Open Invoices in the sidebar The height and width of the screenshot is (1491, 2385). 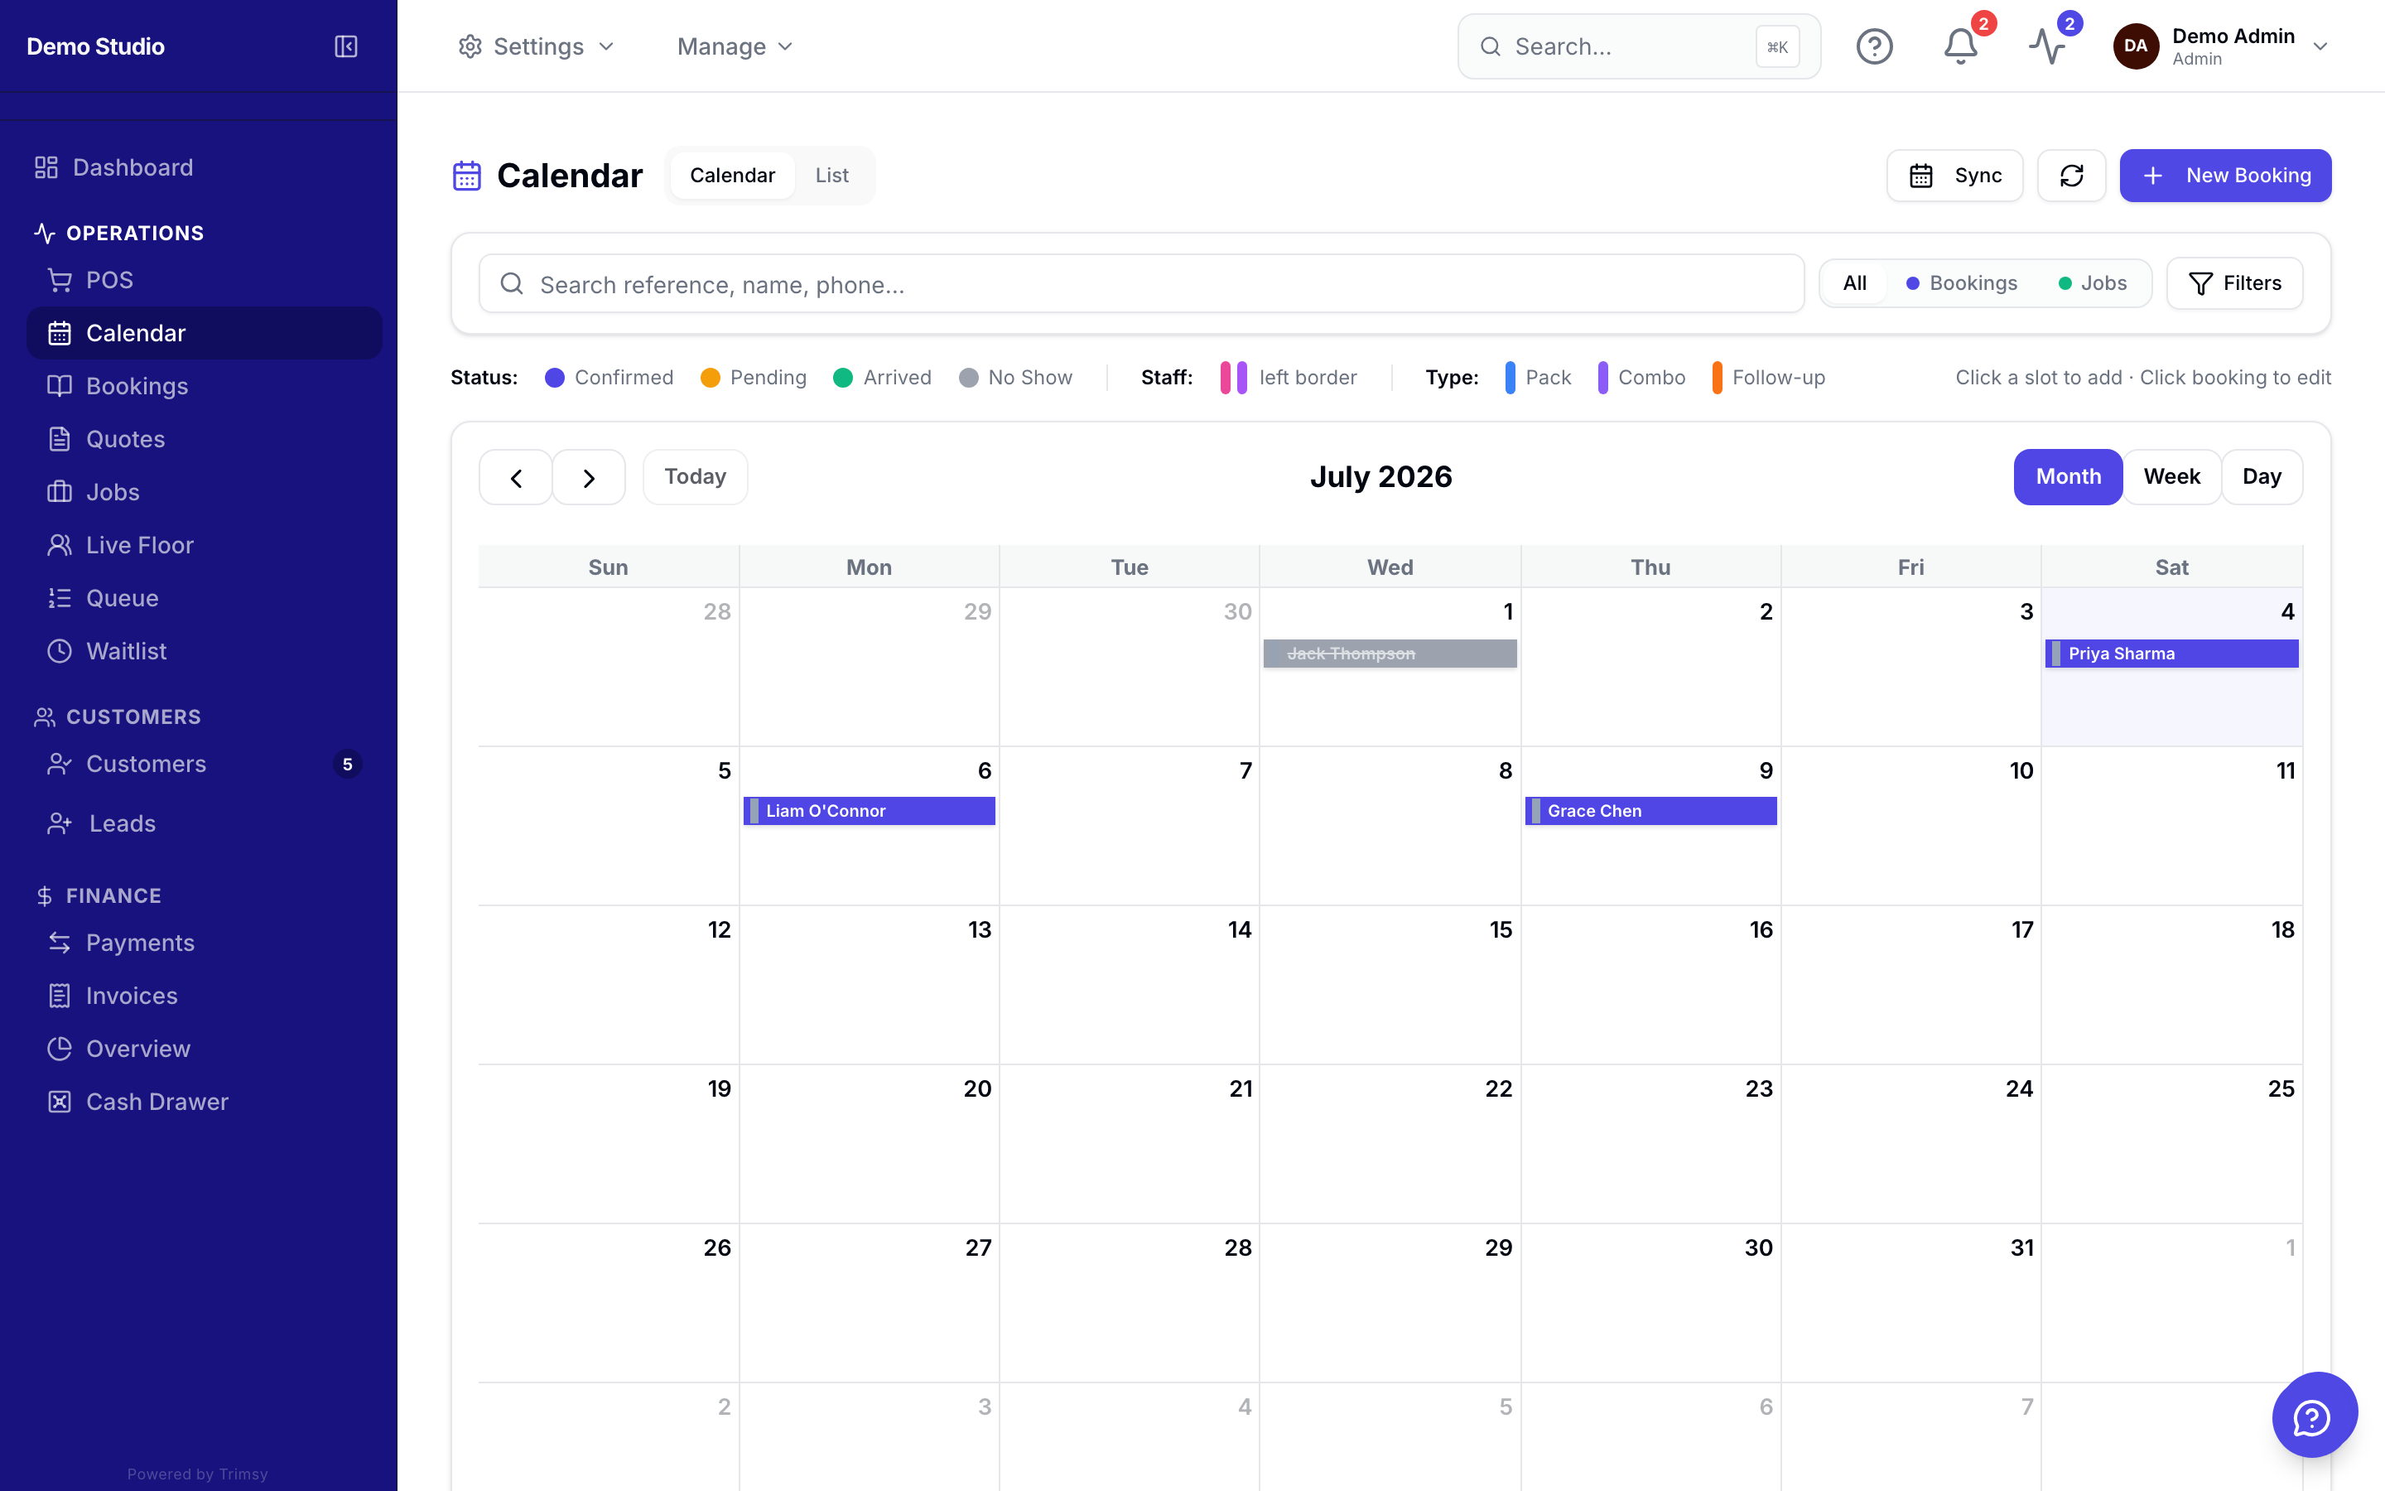(x=204, y=996)
